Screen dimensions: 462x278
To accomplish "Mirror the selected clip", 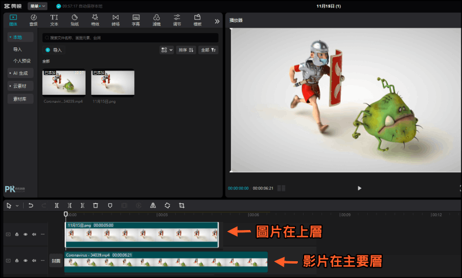I will tap(153, 206).
